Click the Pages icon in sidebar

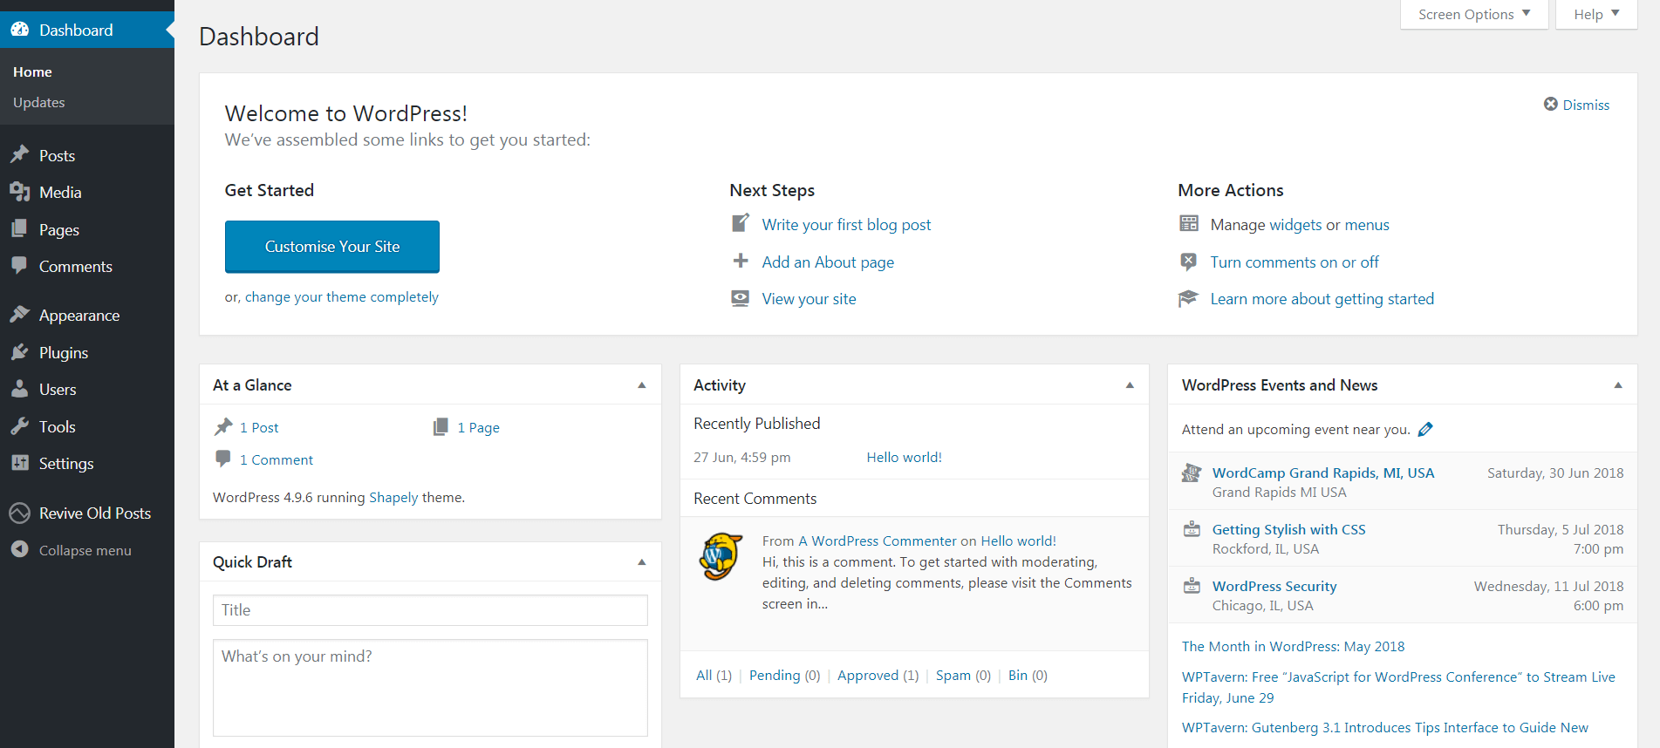click(x=20, y=229)
